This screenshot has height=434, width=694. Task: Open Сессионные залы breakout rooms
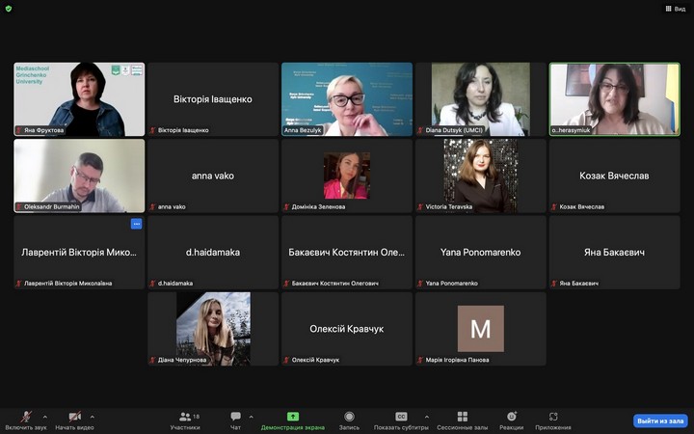tap(463, 420)
